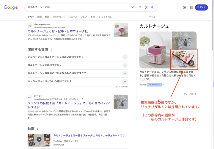Open options dots next to 関連する質問
The height and width of the screenshot is (149, 214).
click(x=51, y=50)
